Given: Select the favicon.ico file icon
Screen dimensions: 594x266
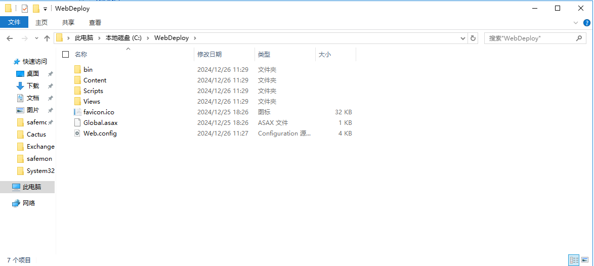Looking at the screenshot, I should (x=77, y=112).
